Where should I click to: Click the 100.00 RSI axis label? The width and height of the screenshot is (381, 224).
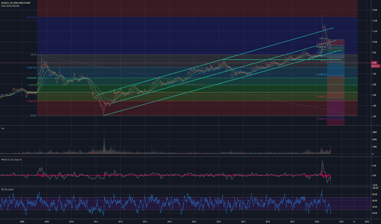click(x=375, y=188)
